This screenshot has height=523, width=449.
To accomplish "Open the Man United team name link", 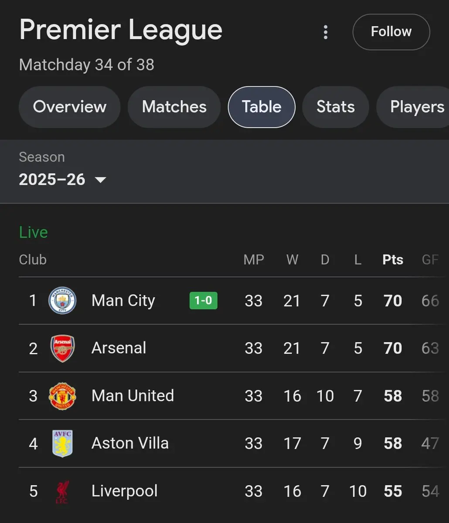I will (133, 396).
